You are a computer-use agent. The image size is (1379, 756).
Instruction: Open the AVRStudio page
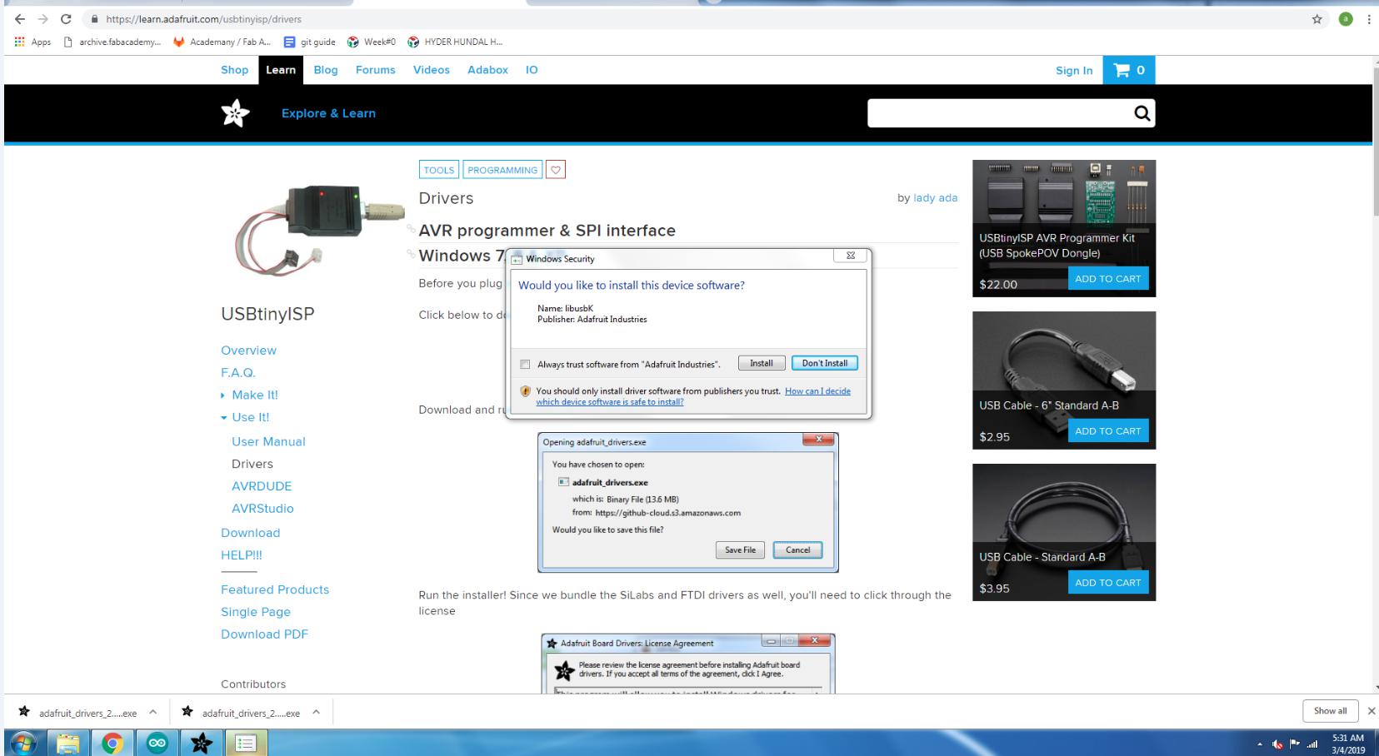[262, 509]
